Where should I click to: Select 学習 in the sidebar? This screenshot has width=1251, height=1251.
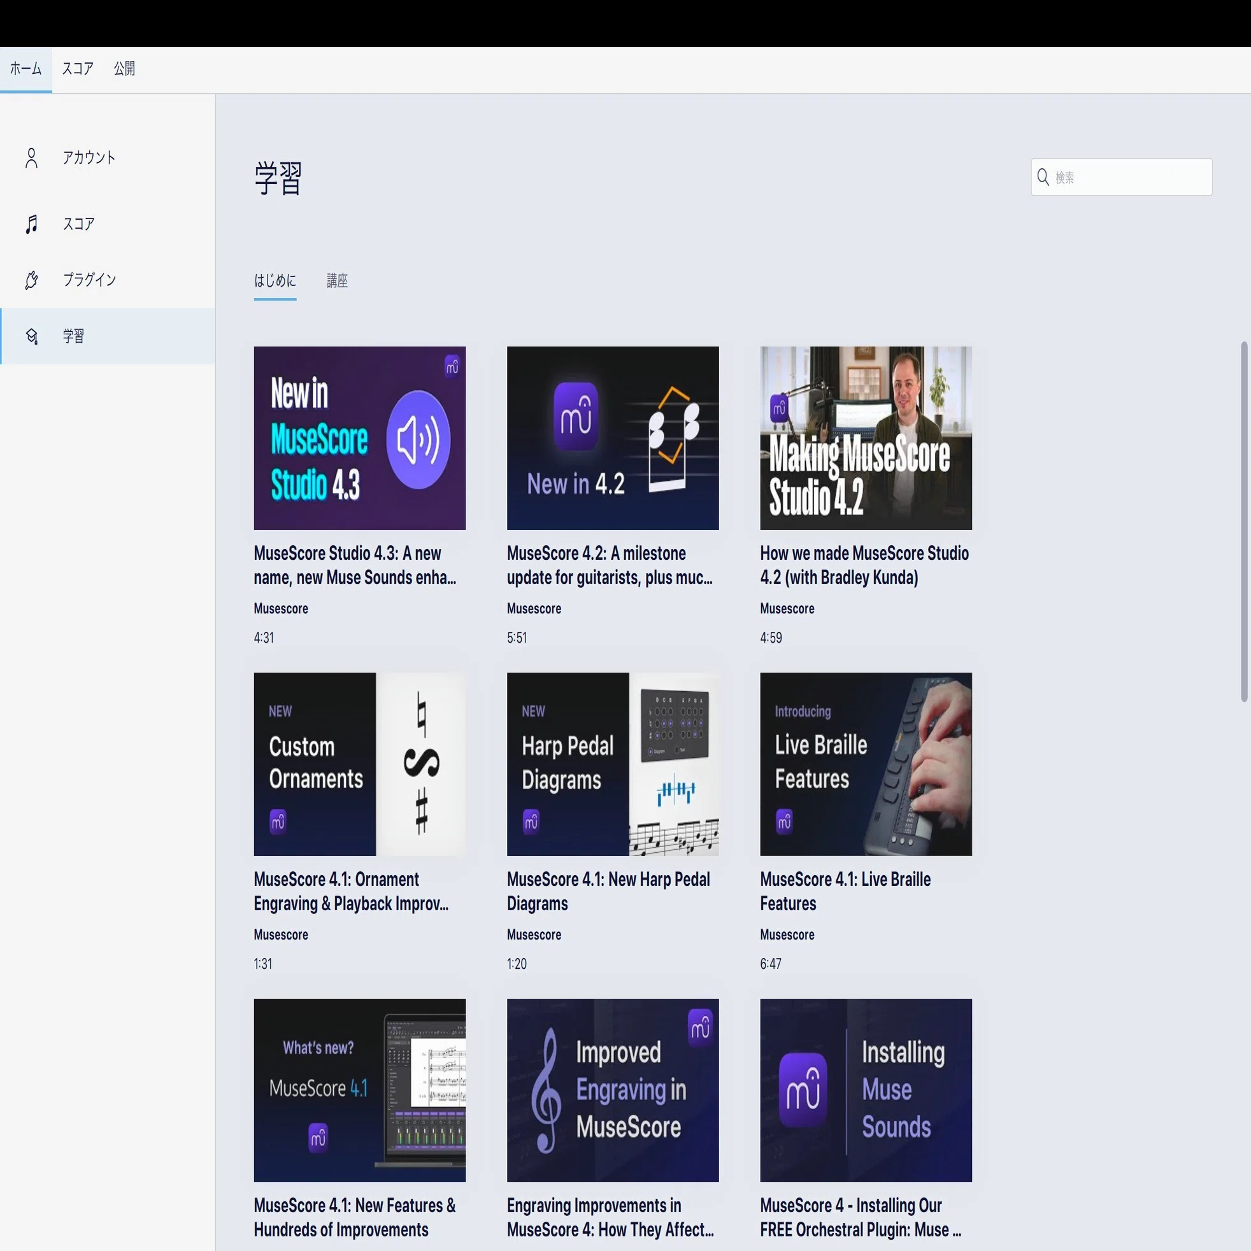(x=108, y=336)
